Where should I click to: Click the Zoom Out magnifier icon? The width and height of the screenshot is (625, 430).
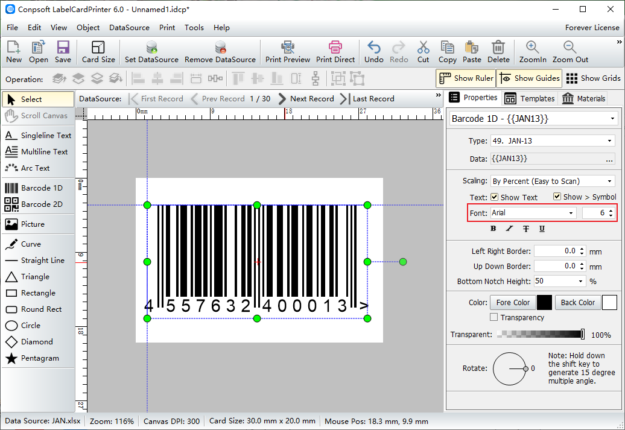click(x=570, y=47)
